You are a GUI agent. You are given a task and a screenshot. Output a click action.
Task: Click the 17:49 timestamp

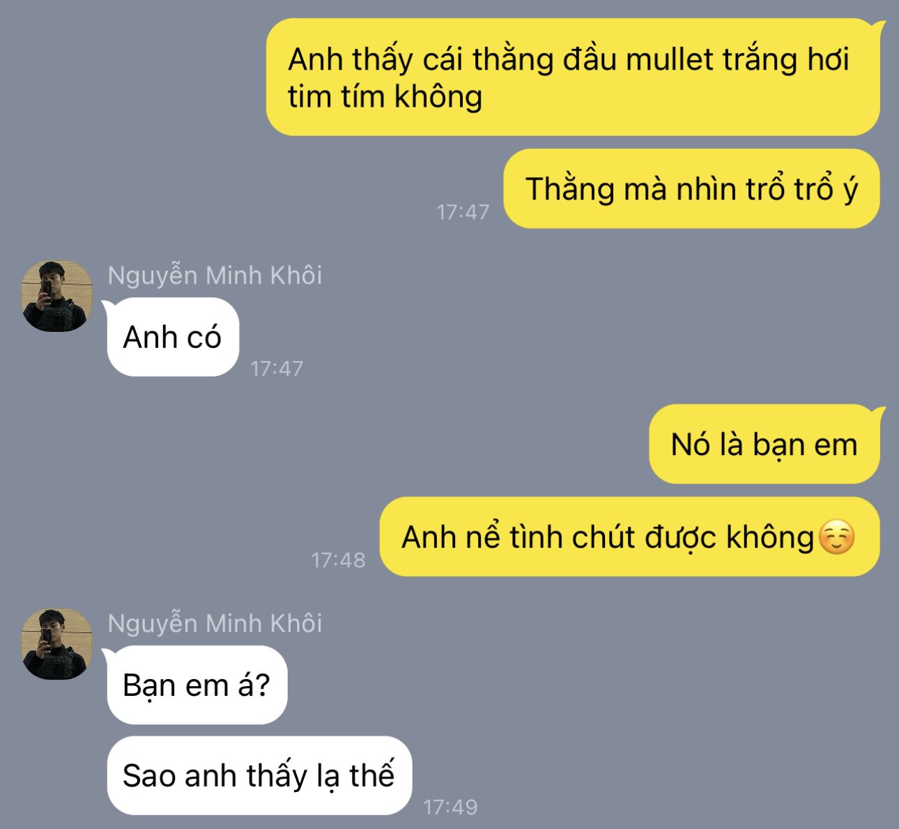pyautogui.click(x=450, y=807)
